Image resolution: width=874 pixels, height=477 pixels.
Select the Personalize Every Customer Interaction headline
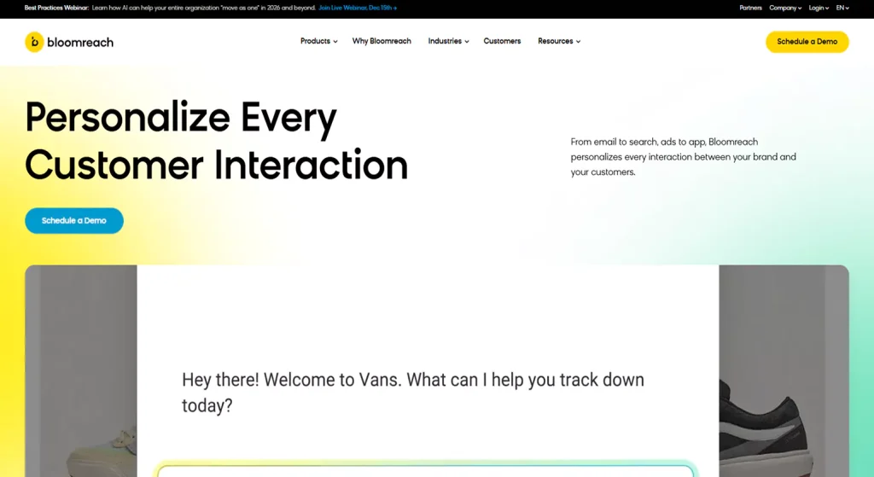[x=216, y=141]
